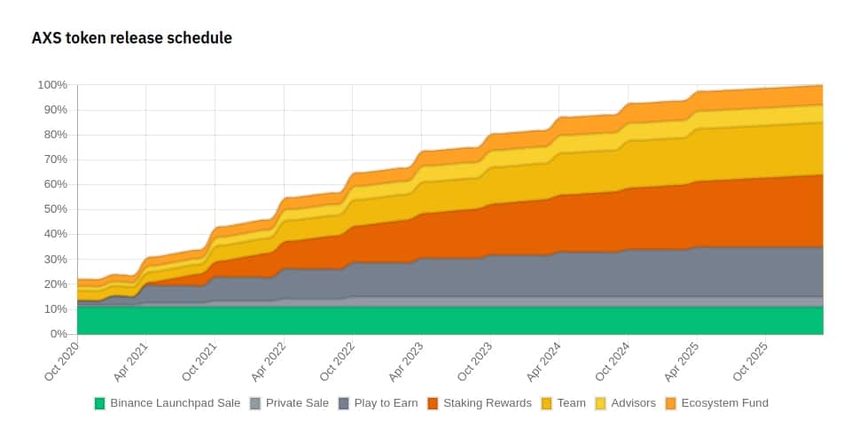
Task: Click the Advisors legend color swatch
Action: [600, 403]
